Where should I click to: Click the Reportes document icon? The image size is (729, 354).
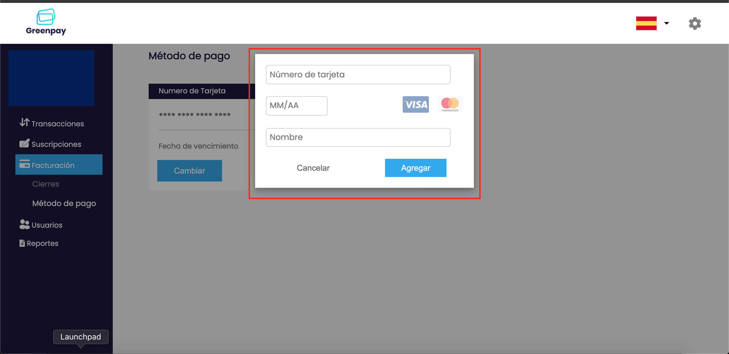point(22,243)
